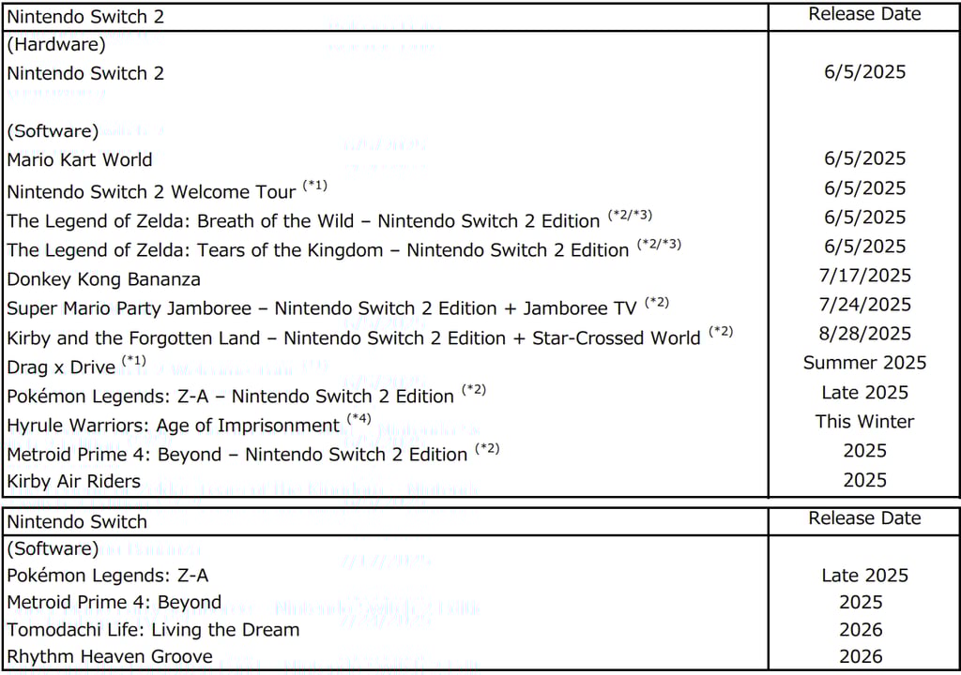Select the (*2) marker after Metroid Prime 4 Switch 2 Edition

point(487,448)
